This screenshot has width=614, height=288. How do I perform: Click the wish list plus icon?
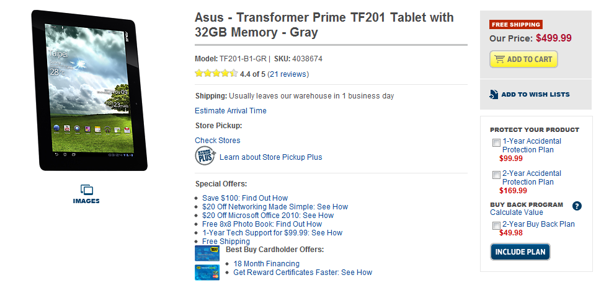point(494,95)
